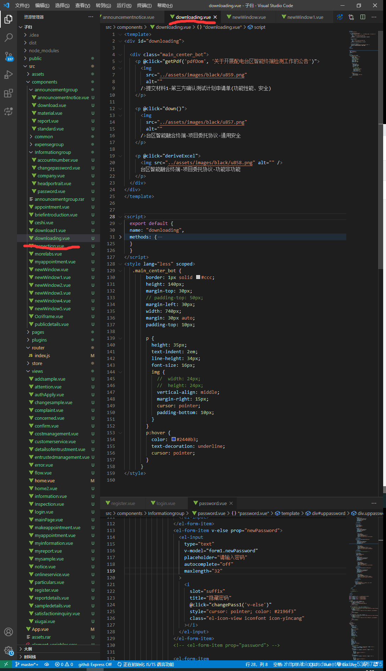
Task: Open the 选择(S) menu
Action: (x=62, y=5)
